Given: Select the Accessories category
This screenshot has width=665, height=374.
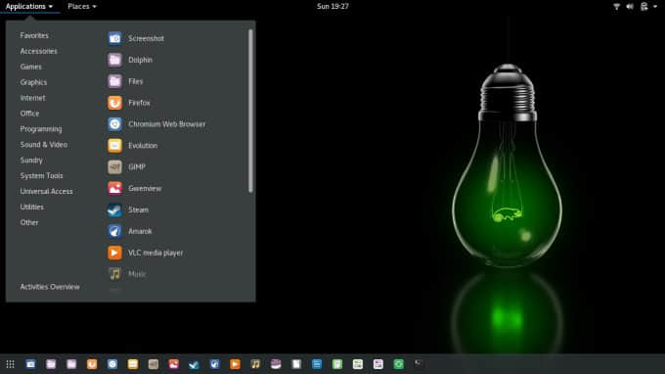Looking at the screenshot, I should (x=38, y=51).
